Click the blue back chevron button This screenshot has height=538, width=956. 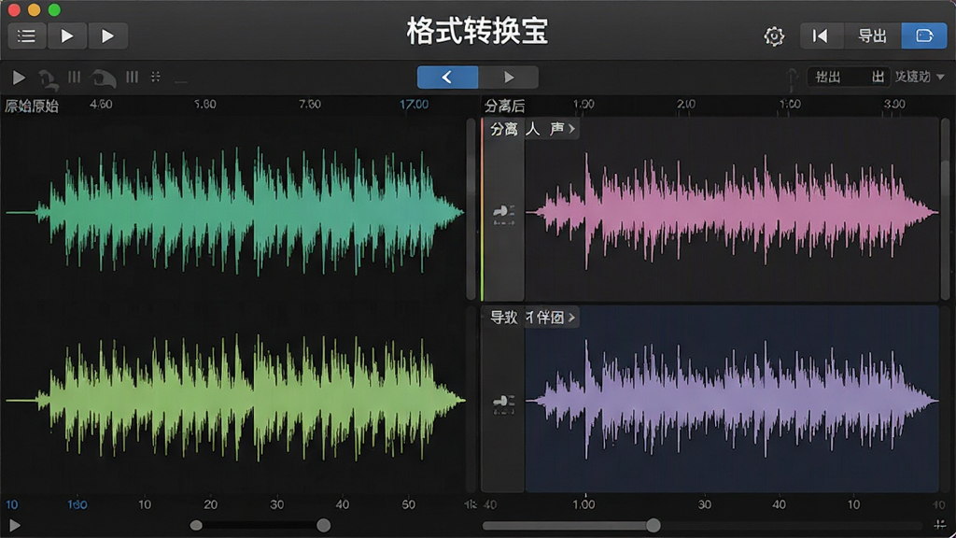[447, 78]
